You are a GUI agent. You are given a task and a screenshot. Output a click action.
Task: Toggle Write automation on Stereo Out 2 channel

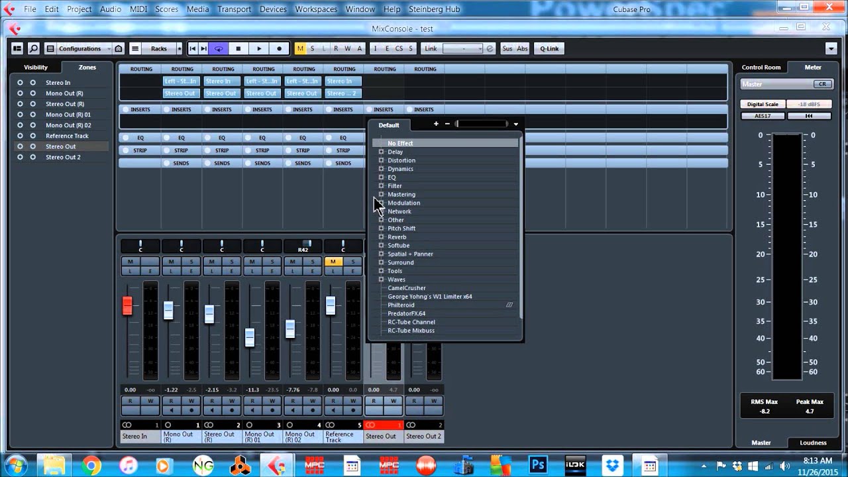[x=433, y=401]
